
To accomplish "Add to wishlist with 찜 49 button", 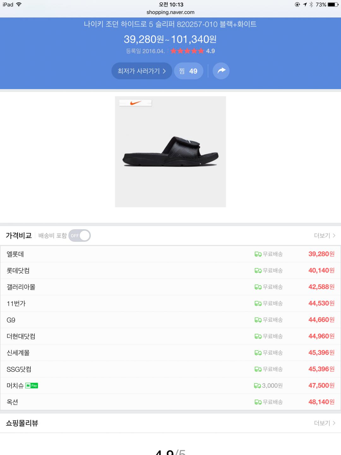I will (x=188, y=71).
